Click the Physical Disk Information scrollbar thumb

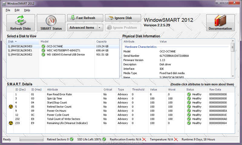click(x=233, y=47)
